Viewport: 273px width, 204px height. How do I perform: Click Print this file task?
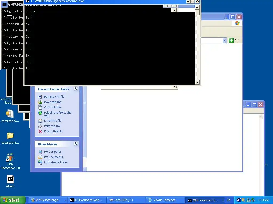point(52,126)
